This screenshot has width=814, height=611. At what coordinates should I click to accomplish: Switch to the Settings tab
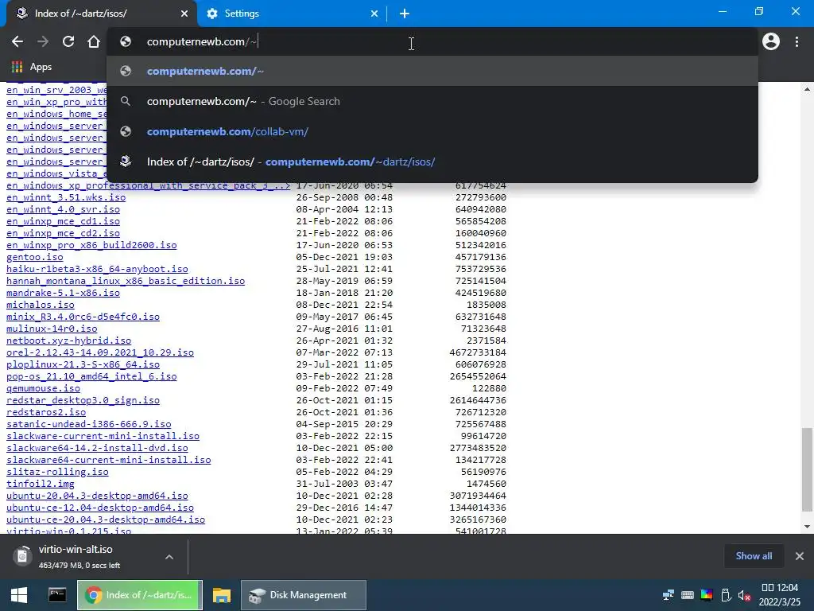pos(293,14)
